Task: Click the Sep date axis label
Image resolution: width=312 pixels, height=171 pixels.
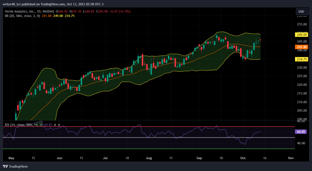Action: [199, 158]
